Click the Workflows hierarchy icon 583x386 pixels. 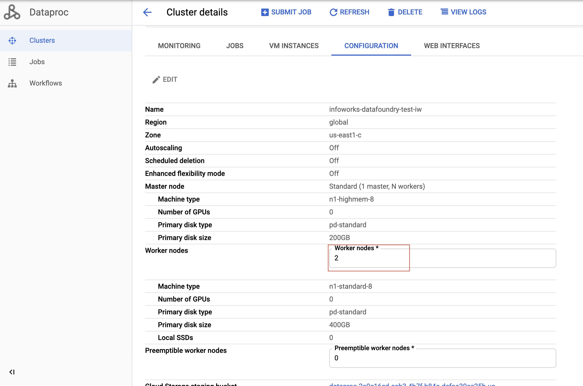(12, 83)
